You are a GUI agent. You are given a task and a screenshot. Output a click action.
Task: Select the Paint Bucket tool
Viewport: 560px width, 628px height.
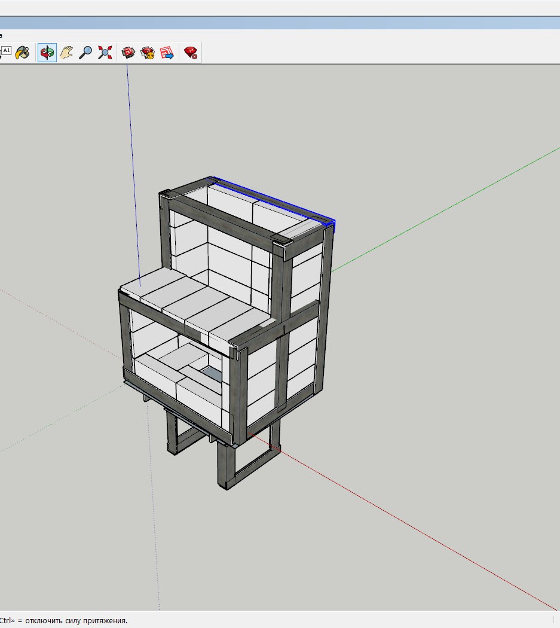23,53
